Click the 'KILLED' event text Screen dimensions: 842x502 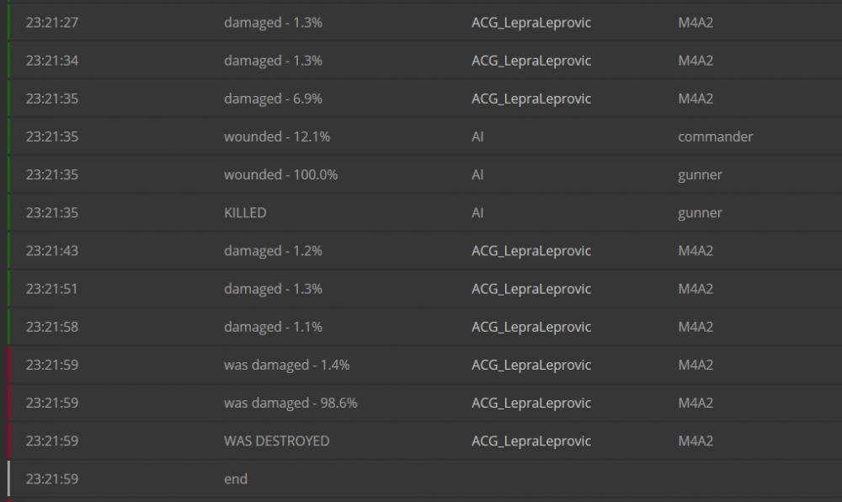click(x=245, y=213)
